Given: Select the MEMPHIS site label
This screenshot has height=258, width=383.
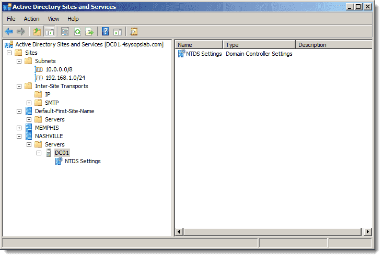Looking at the screenshot, I should pyautogui.click(x=47, y=128).
